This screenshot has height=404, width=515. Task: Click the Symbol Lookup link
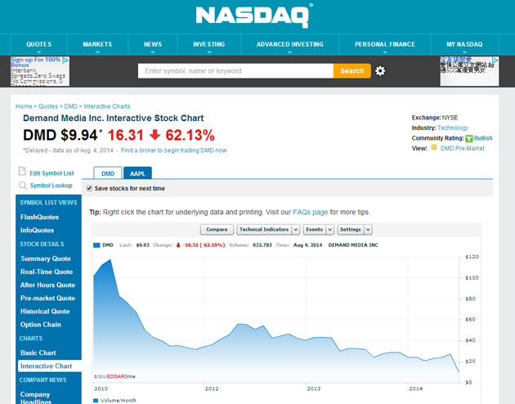coord(51,186)
